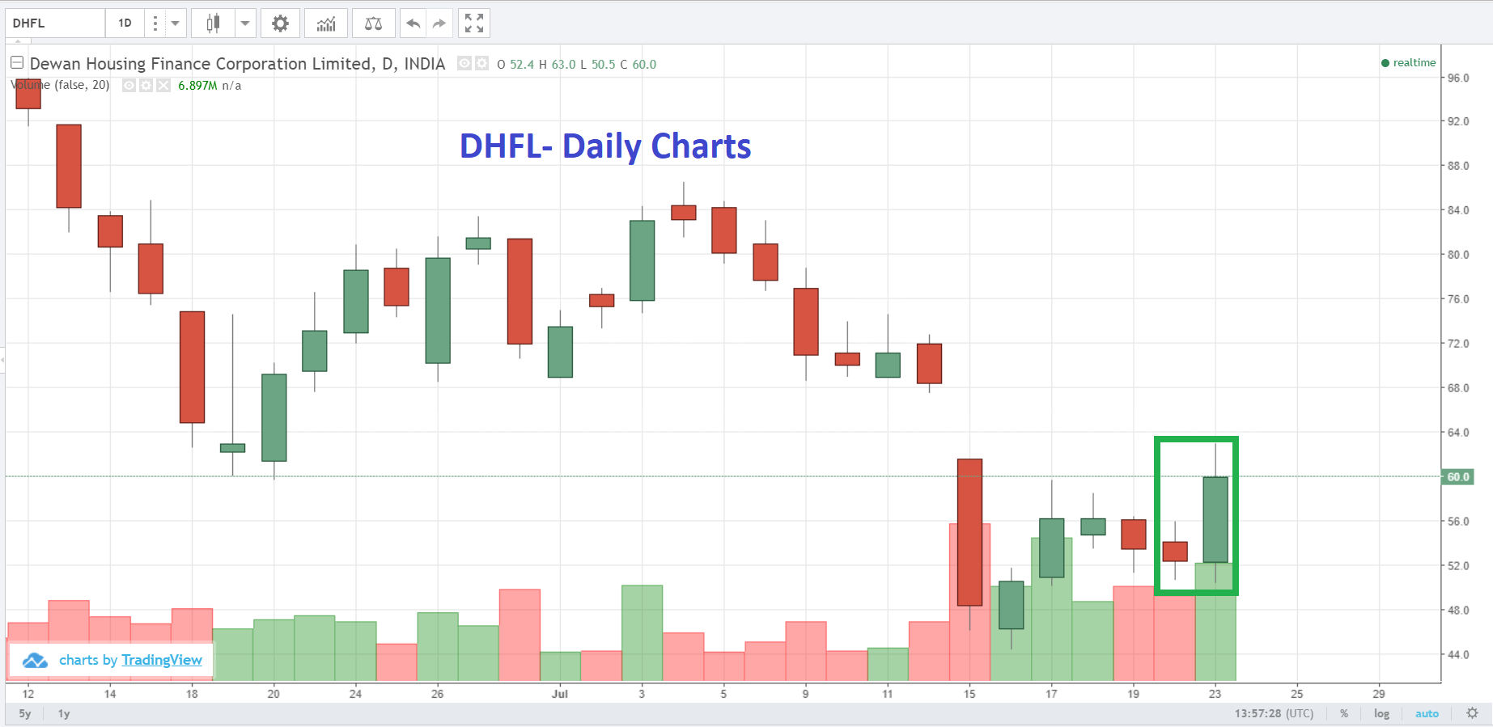Click the 'DHFL- Daily Charts' heading text
1493x727 pixels.
(x=605, y=146)
